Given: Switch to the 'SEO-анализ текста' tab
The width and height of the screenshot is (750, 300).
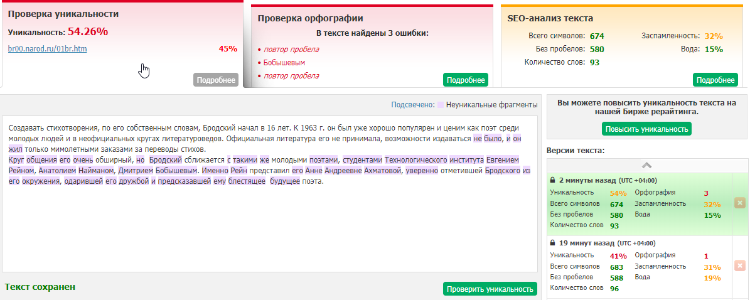Looking at the screenshot, I should [550, 18].
